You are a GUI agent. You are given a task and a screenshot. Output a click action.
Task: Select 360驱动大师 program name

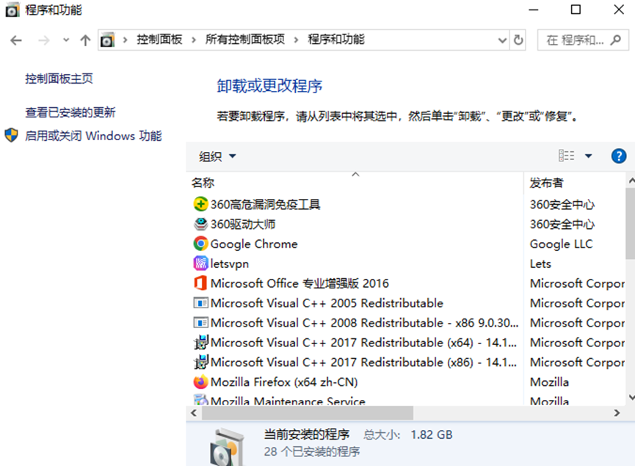[x=243, y=224]
